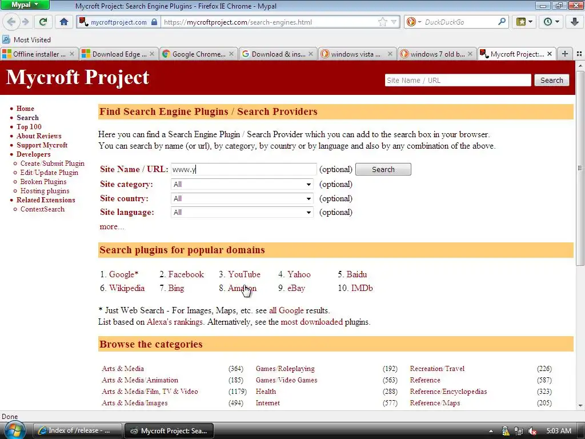This screenshot has height=439, width=585.
Task: Click the Site Name / URL form field
Action: pos(243,169)
